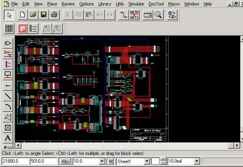Open the grid table view icon
Screen dimensions: 243x167
click(x=9, y=28)
